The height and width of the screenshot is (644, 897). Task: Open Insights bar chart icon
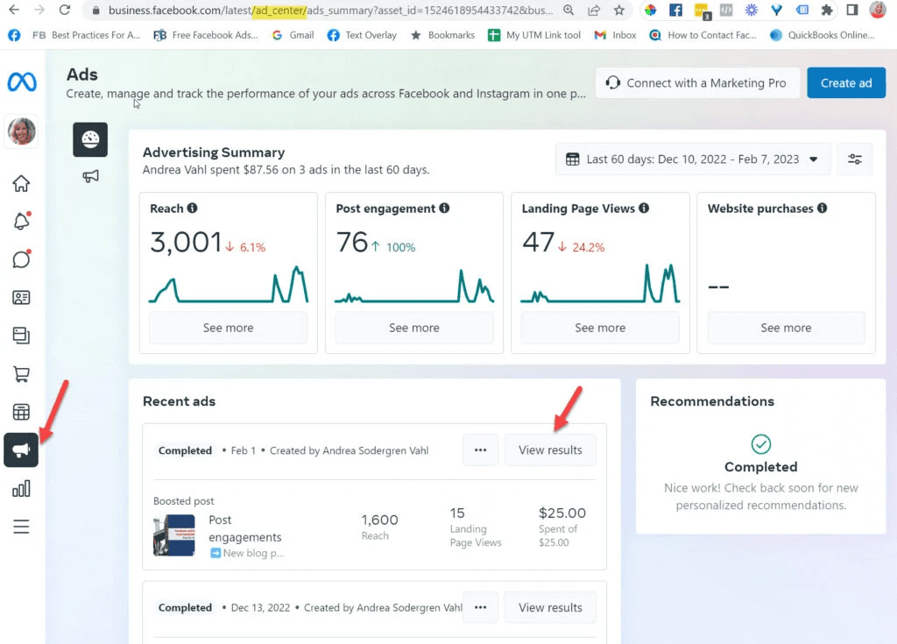pos(21,488)
